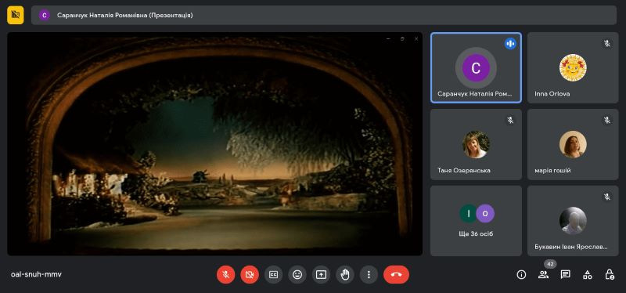The image size is (626, 293).
Task: Open emoji reactions
Action: coord(297,275)
